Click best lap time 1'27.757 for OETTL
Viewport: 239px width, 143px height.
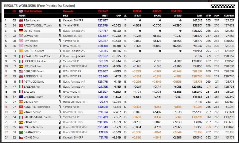click(103, 31)
